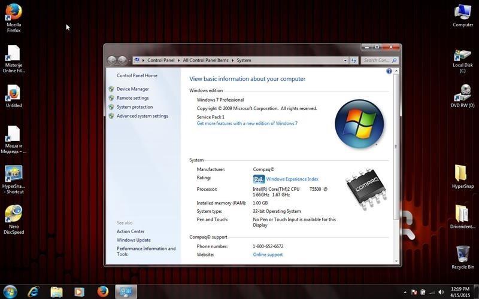Open Mozilla Firefox desktop shortcut

pyautogui.click(x=14, y=19)
